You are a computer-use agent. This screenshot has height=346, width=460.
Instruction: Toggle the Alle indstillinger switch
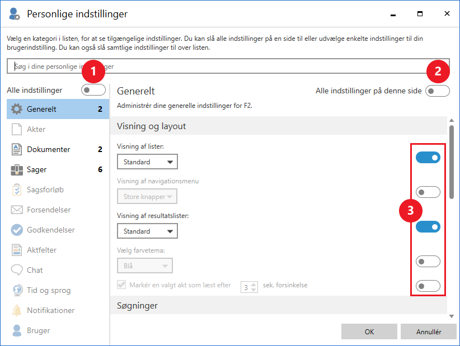pos(93,90)
